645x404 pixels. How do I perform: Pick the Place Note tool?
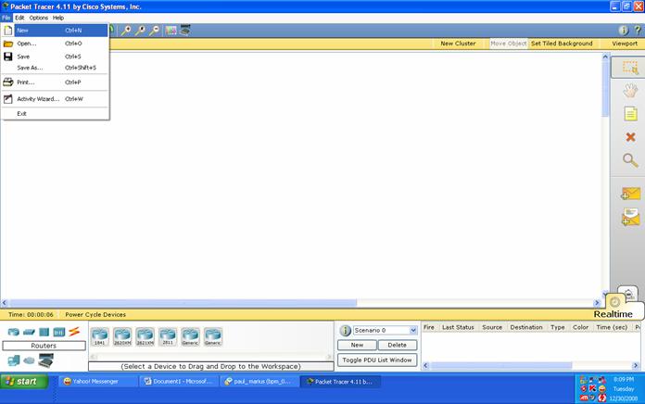630,113
